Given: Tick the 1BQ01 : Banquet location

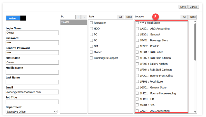Looking at the screenshot, I should [137, 34].
